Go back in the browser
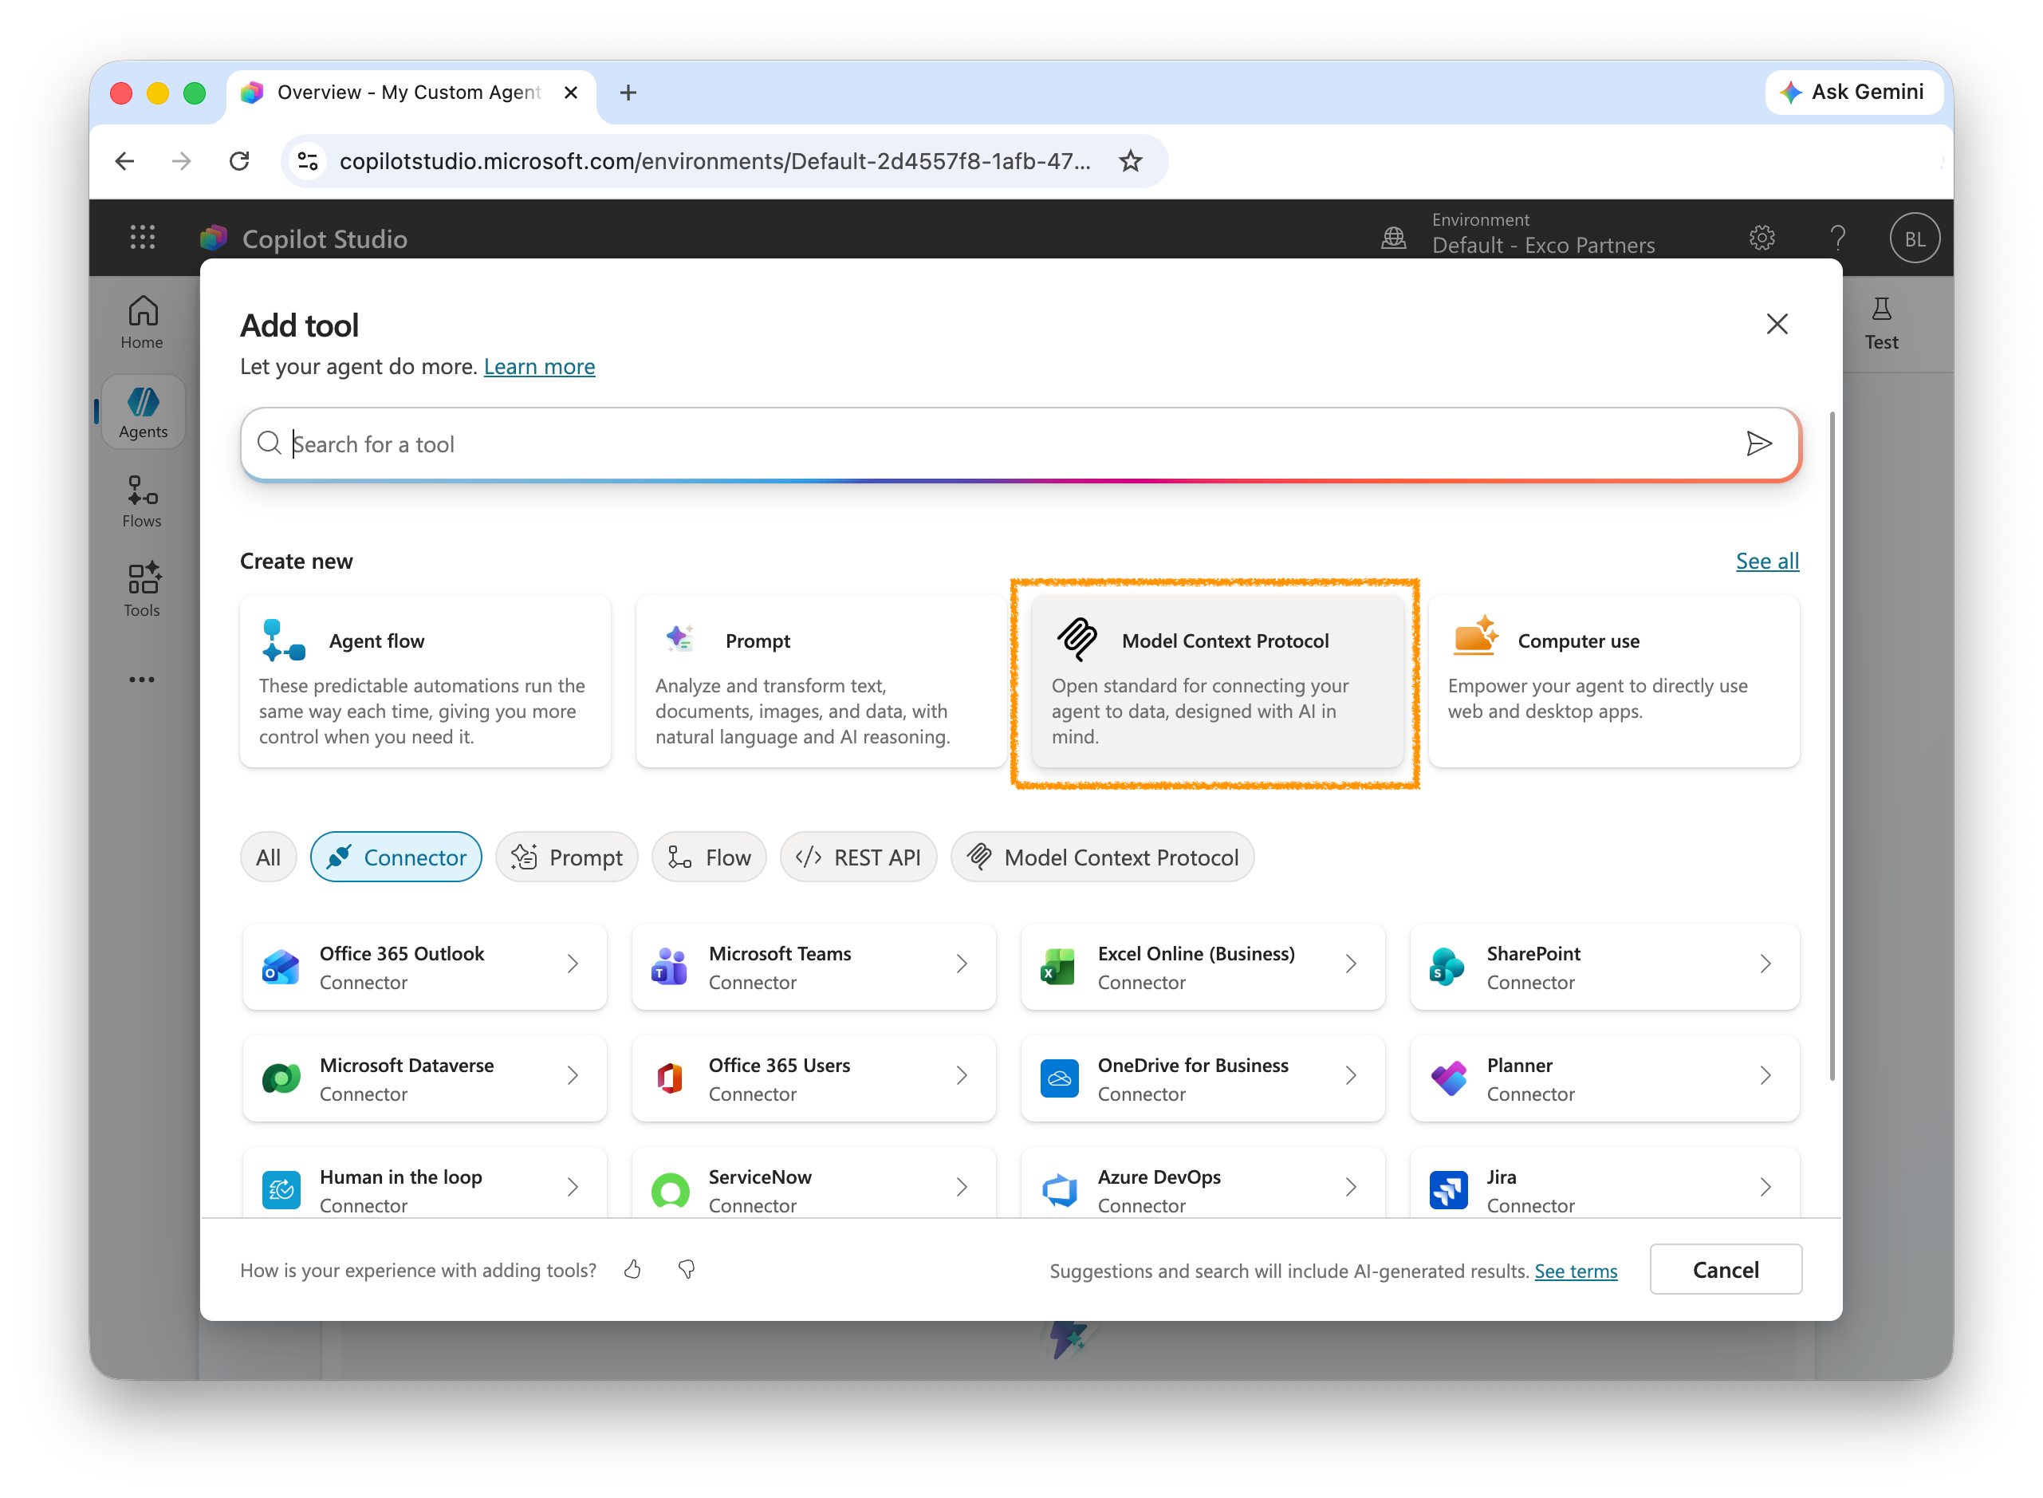Image resolution: width=2043 pixels, height=1498 pixels. [x=125, y=161]
